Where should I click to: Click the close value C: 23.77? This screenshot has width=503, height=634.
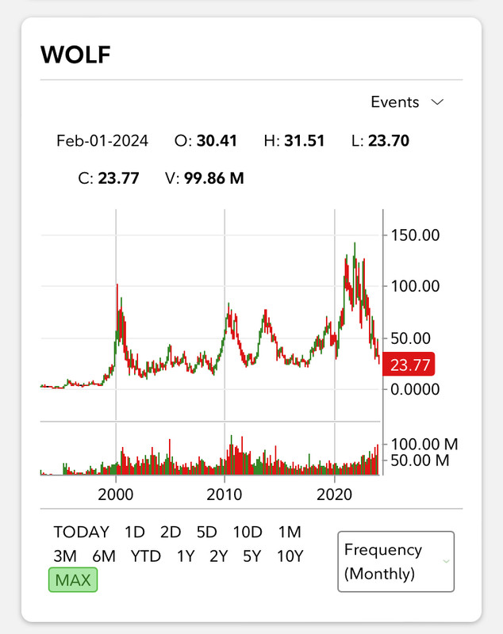[109, 178]
